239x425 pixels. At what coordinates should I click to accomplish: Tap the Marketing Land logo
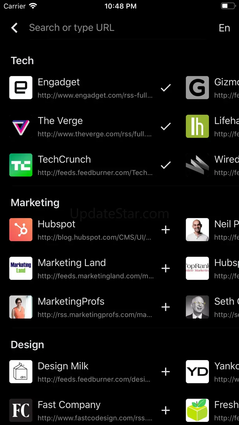(x=21, y=268)
